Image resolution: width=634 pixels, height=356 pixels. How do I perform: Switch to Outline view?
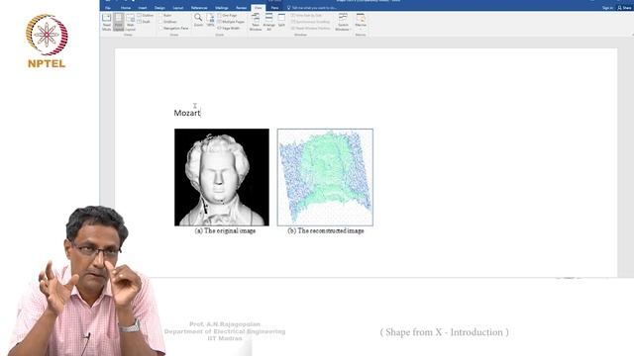click(146, 16)
